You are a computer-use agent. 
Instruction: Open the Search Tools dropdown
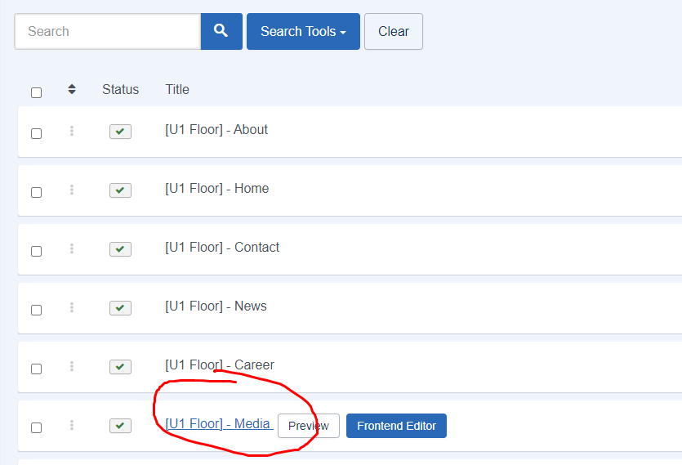[303, 31]
